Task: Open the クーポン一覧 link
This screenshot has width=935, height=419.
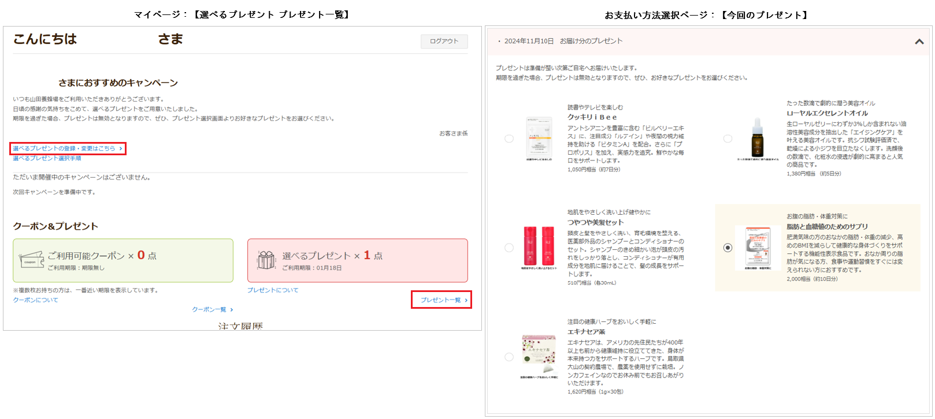Action: click(212, 310)
